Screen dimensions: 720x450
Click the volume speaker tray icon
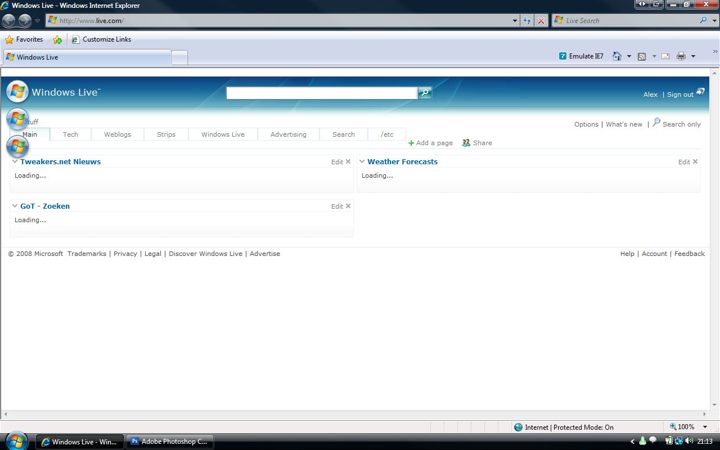(x=689, y=441)
